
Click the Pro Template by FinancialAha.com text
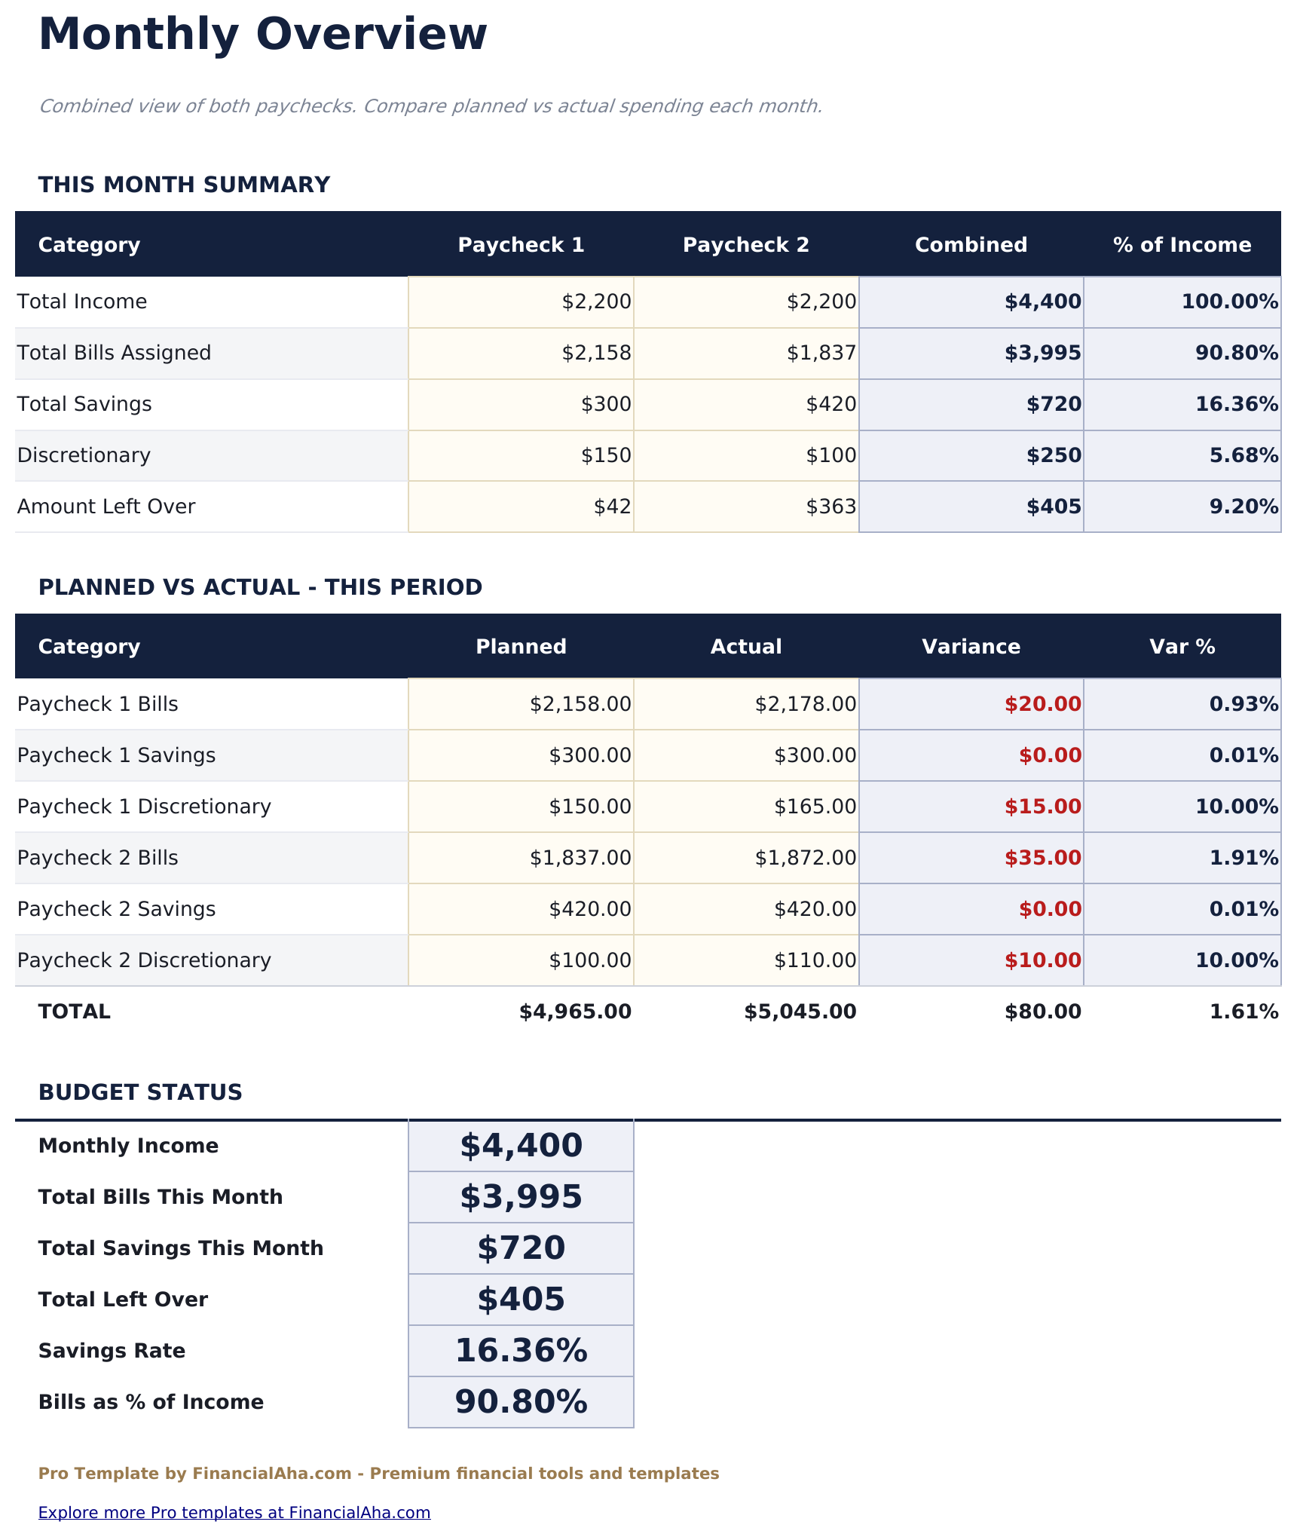[379, 1472]
